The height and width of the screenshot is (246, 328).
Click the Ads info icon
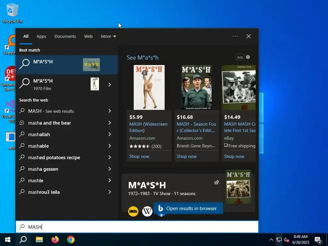coord(248,57)
